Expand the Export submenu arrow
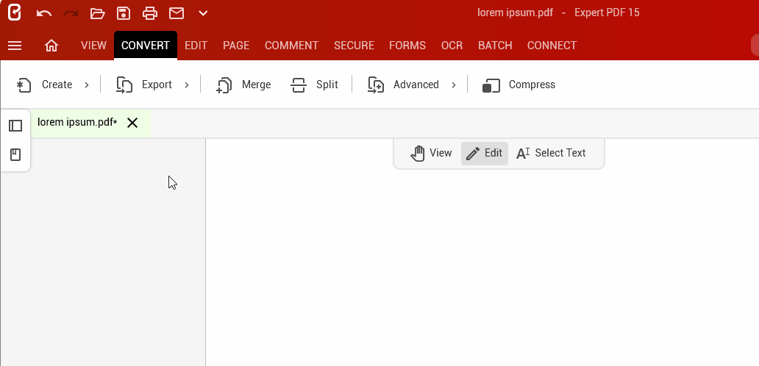759x366 pixels. tap(187, 85)
